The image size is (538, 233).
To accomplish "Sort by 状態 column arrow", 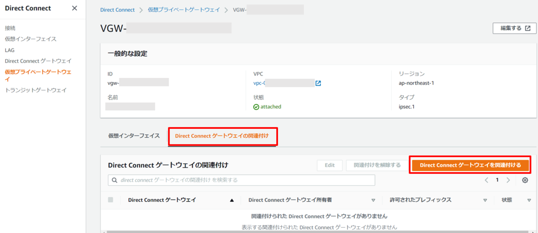I will (x=529, y=200).
